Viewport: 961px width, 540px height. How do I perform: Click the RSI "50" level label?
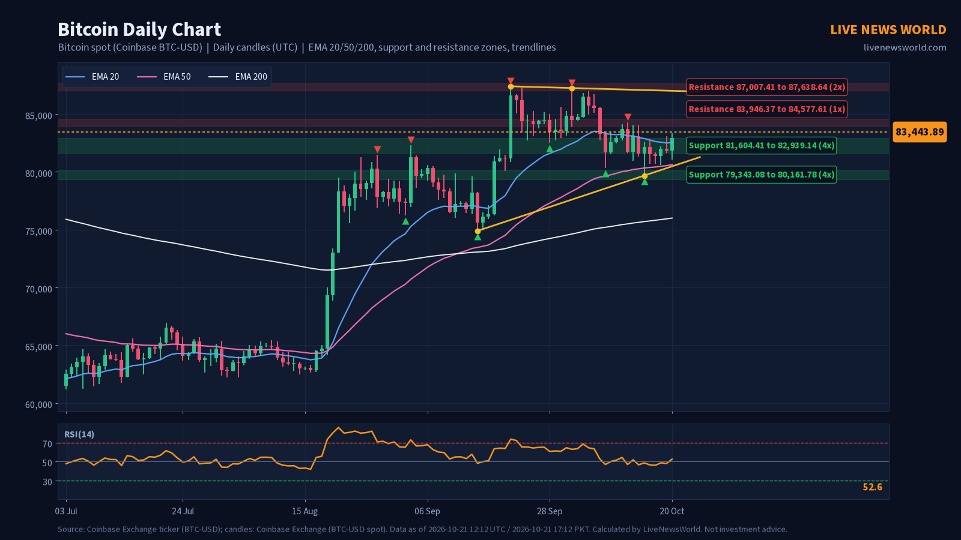(x=47, y=463)
